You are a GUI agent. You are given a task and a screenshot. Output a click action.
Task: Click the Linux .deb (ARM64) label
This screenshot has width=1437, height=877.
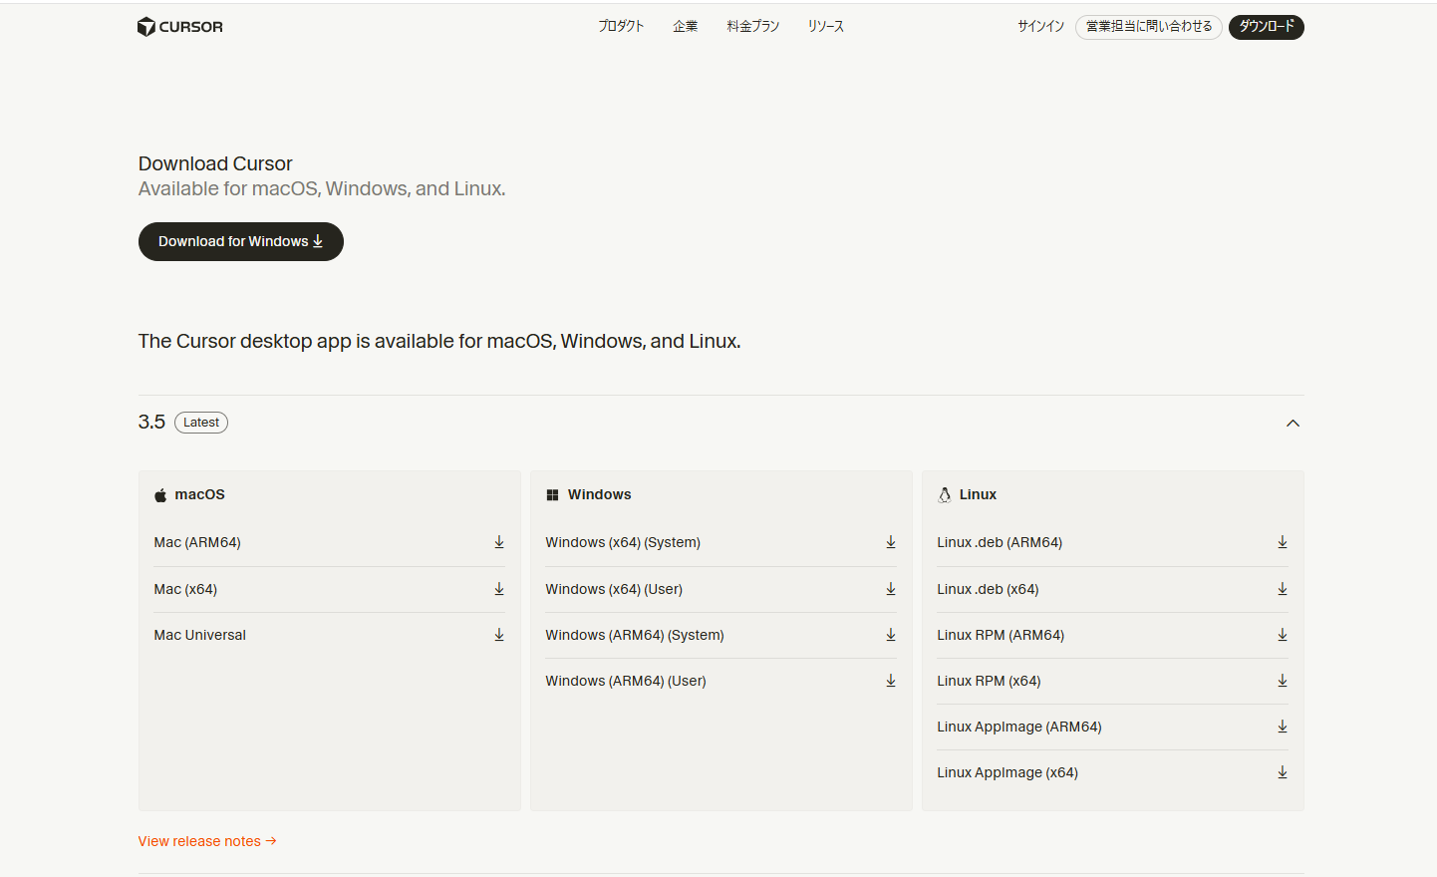pyautogui.click(x=1000, y=542)
